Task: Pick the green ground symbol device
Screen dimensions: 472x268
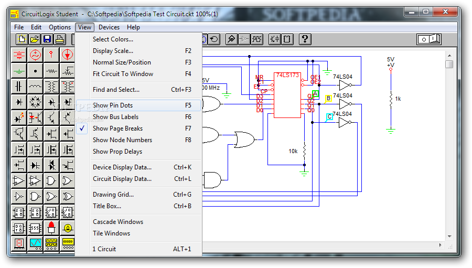Action: pos(19,71)
